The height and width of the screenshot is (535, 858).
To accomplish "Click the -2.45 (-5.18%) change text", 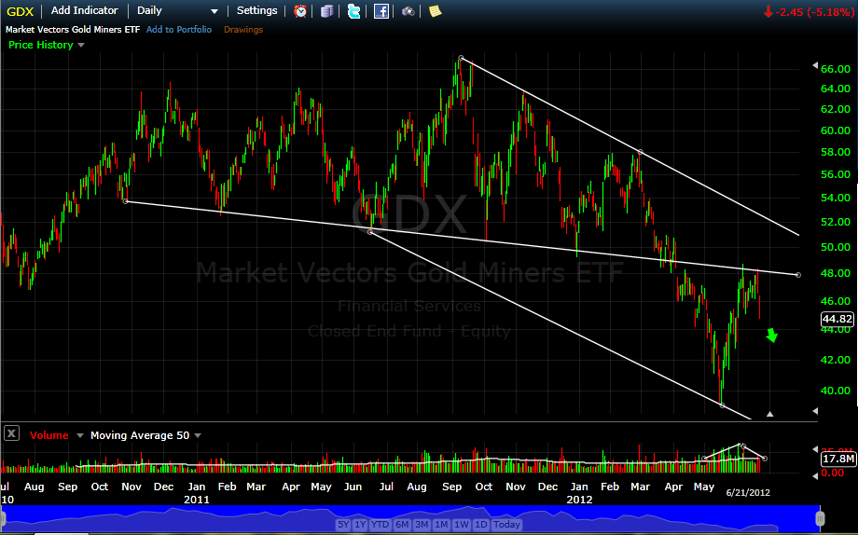I will [x=813, y=11].
